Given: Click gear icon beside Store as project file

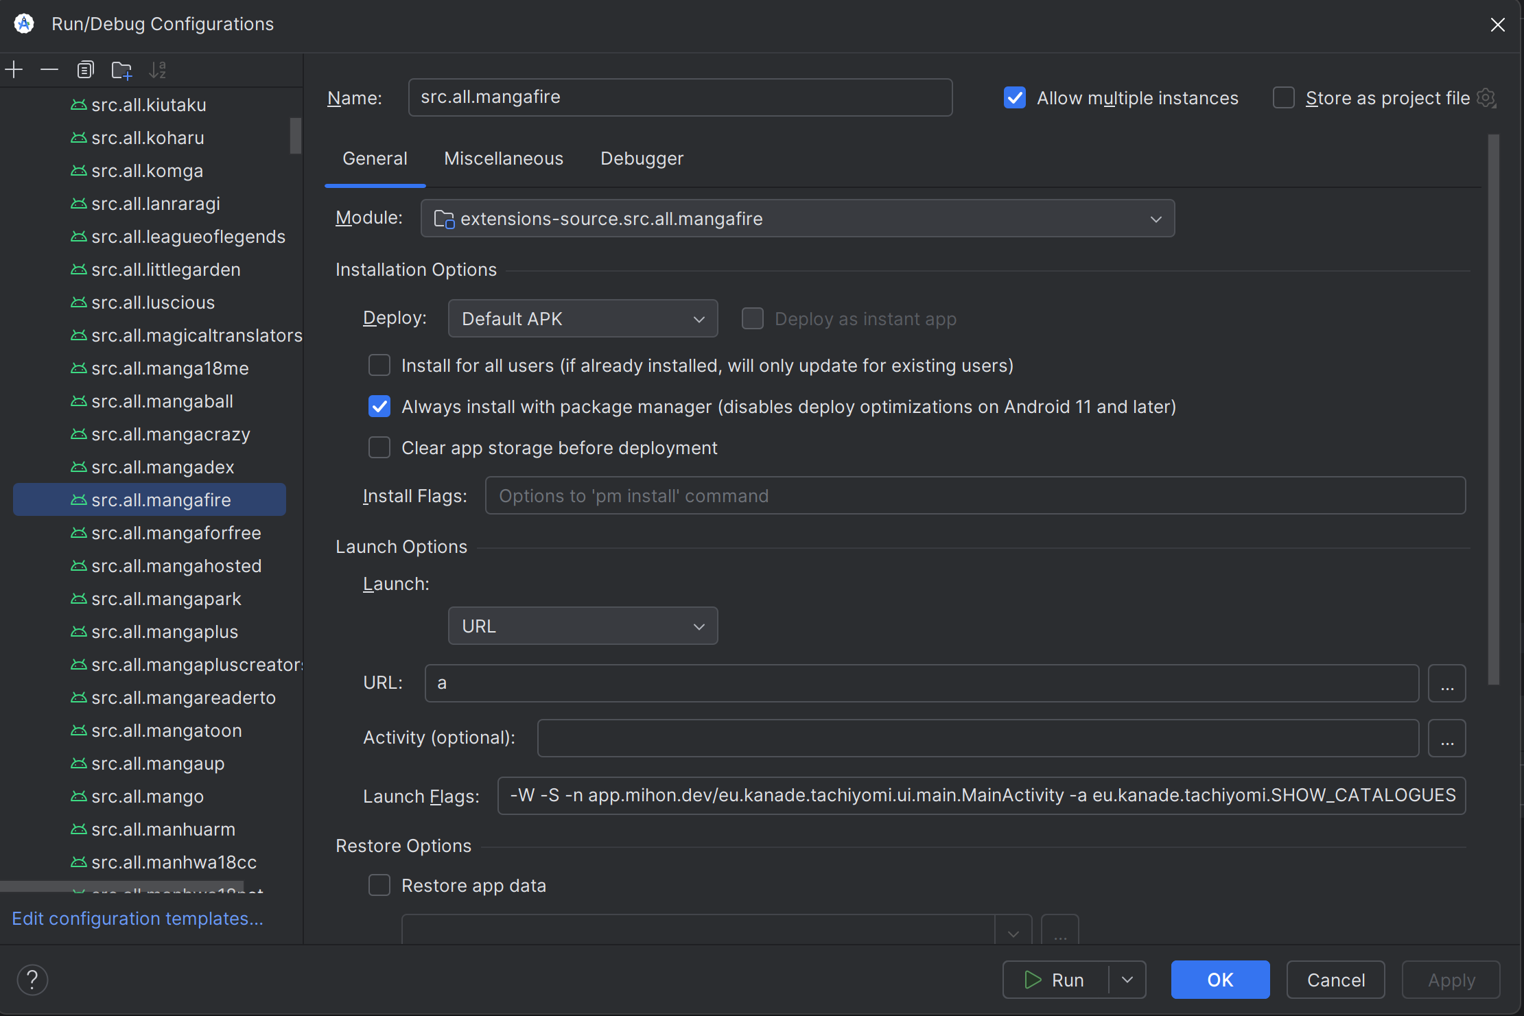Looking at the screenshot, I should [x=1486, y=98].
